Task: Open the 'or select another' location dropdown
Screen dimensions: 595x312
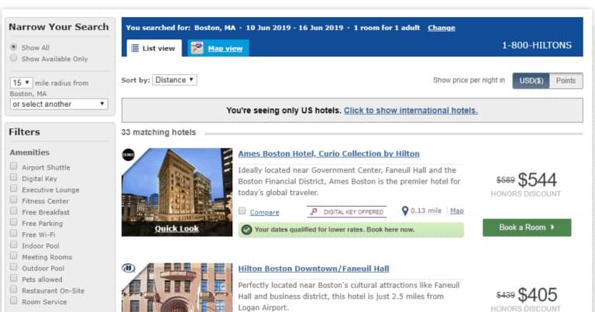Action: pyautogui.click(x=59, y=104)
